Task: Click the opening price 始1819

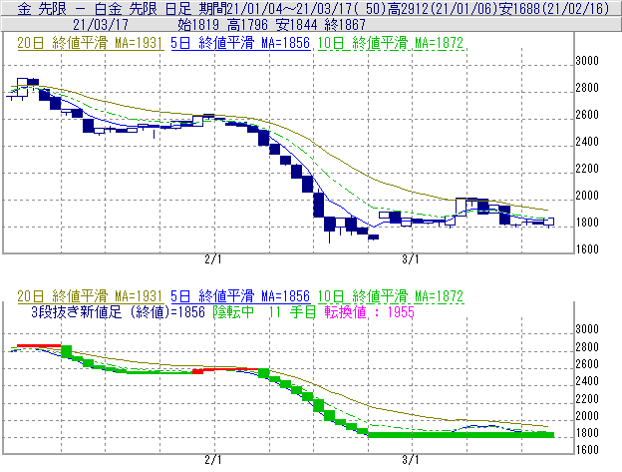Action: tap(198, 25)
